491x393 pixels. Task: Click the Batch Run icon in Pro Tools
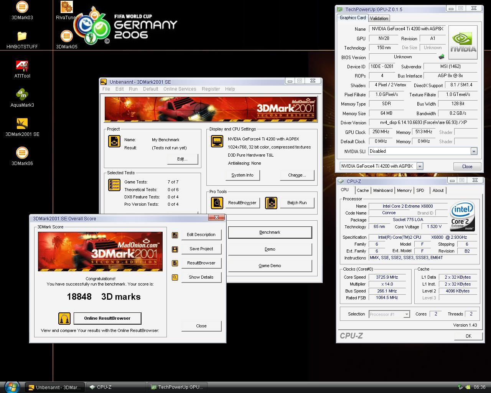coord(271,203)
